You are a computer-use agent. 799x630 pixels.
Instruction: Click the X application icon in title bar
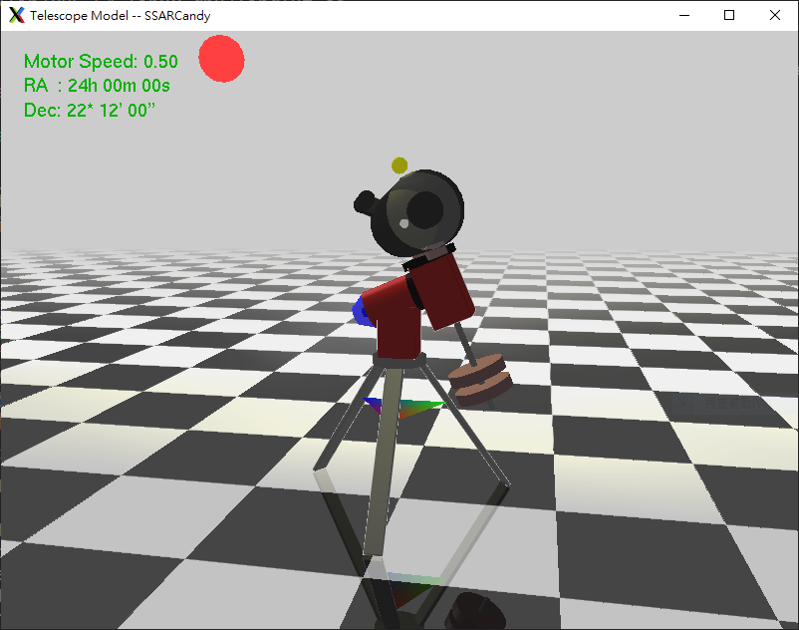16,15
